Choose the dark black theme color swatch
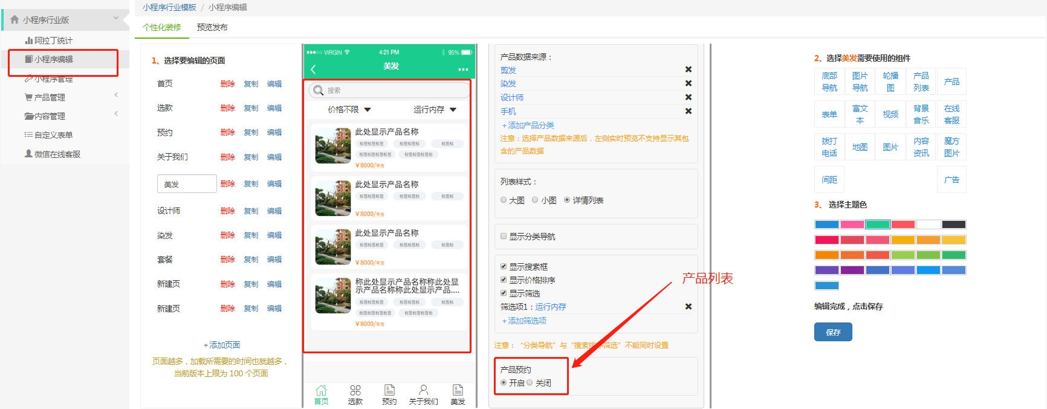The width and height of the screenshot is (1047, 409). click(x=953, y=224)
